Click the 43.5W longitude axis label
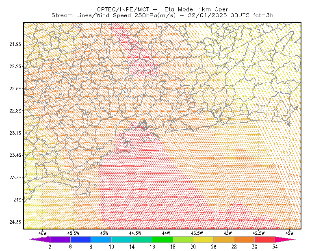Image resolution: width=325 pixels, height=251 pixels. (197, 233)
